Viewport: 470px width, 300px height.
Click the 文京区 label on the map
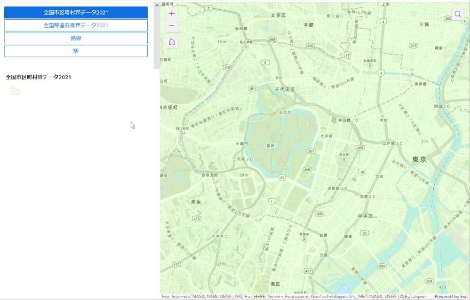[x=278, y=16]
